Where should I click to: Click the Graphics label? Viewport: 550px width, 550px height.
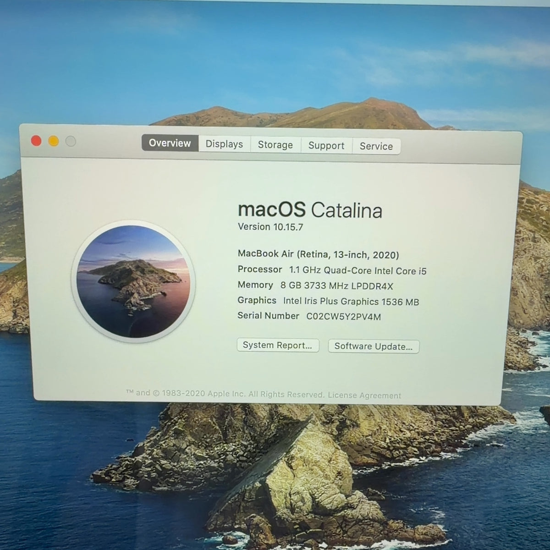click(257, 300)
